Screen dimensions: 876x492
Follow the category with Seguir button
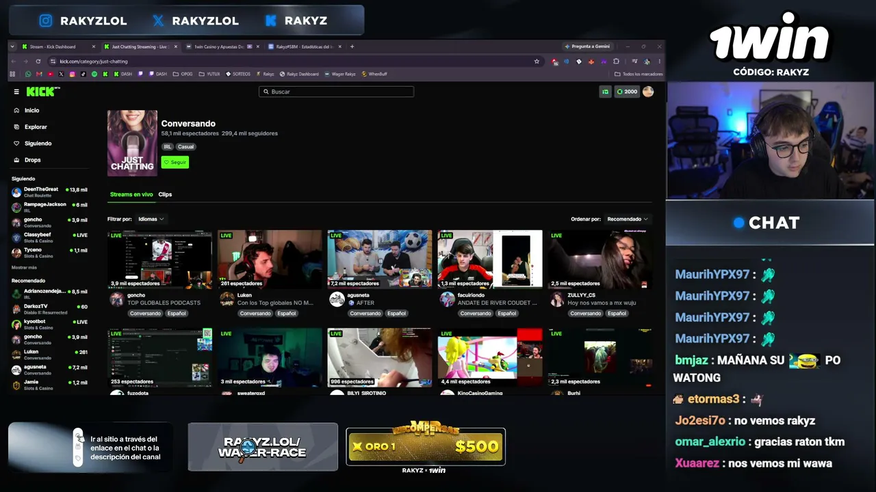pos(175,162)
